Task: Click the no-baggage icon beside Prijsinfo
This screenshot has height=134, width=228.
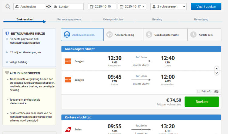Action: (216, 91)
